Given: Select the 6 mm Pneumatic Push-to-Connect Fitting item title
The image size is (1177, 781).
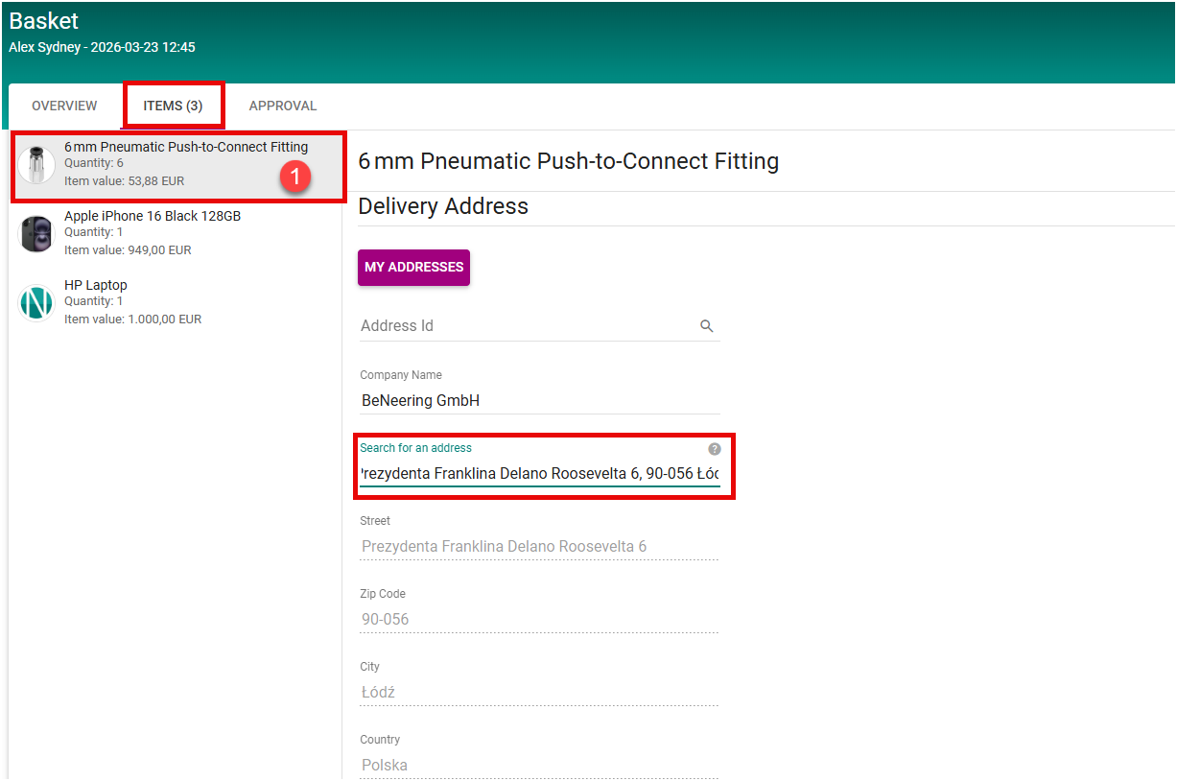Looking at the screenshot, I should (x=186, y=147).
